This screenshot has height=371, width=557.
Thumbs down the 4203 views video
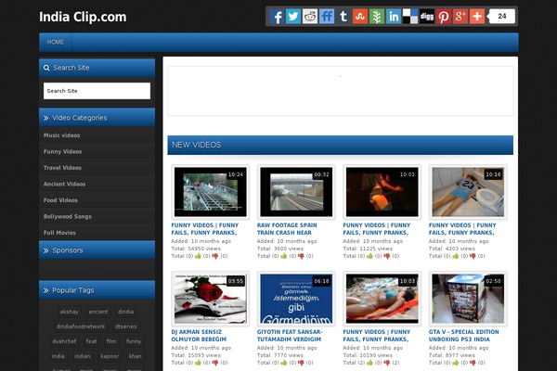473,256
